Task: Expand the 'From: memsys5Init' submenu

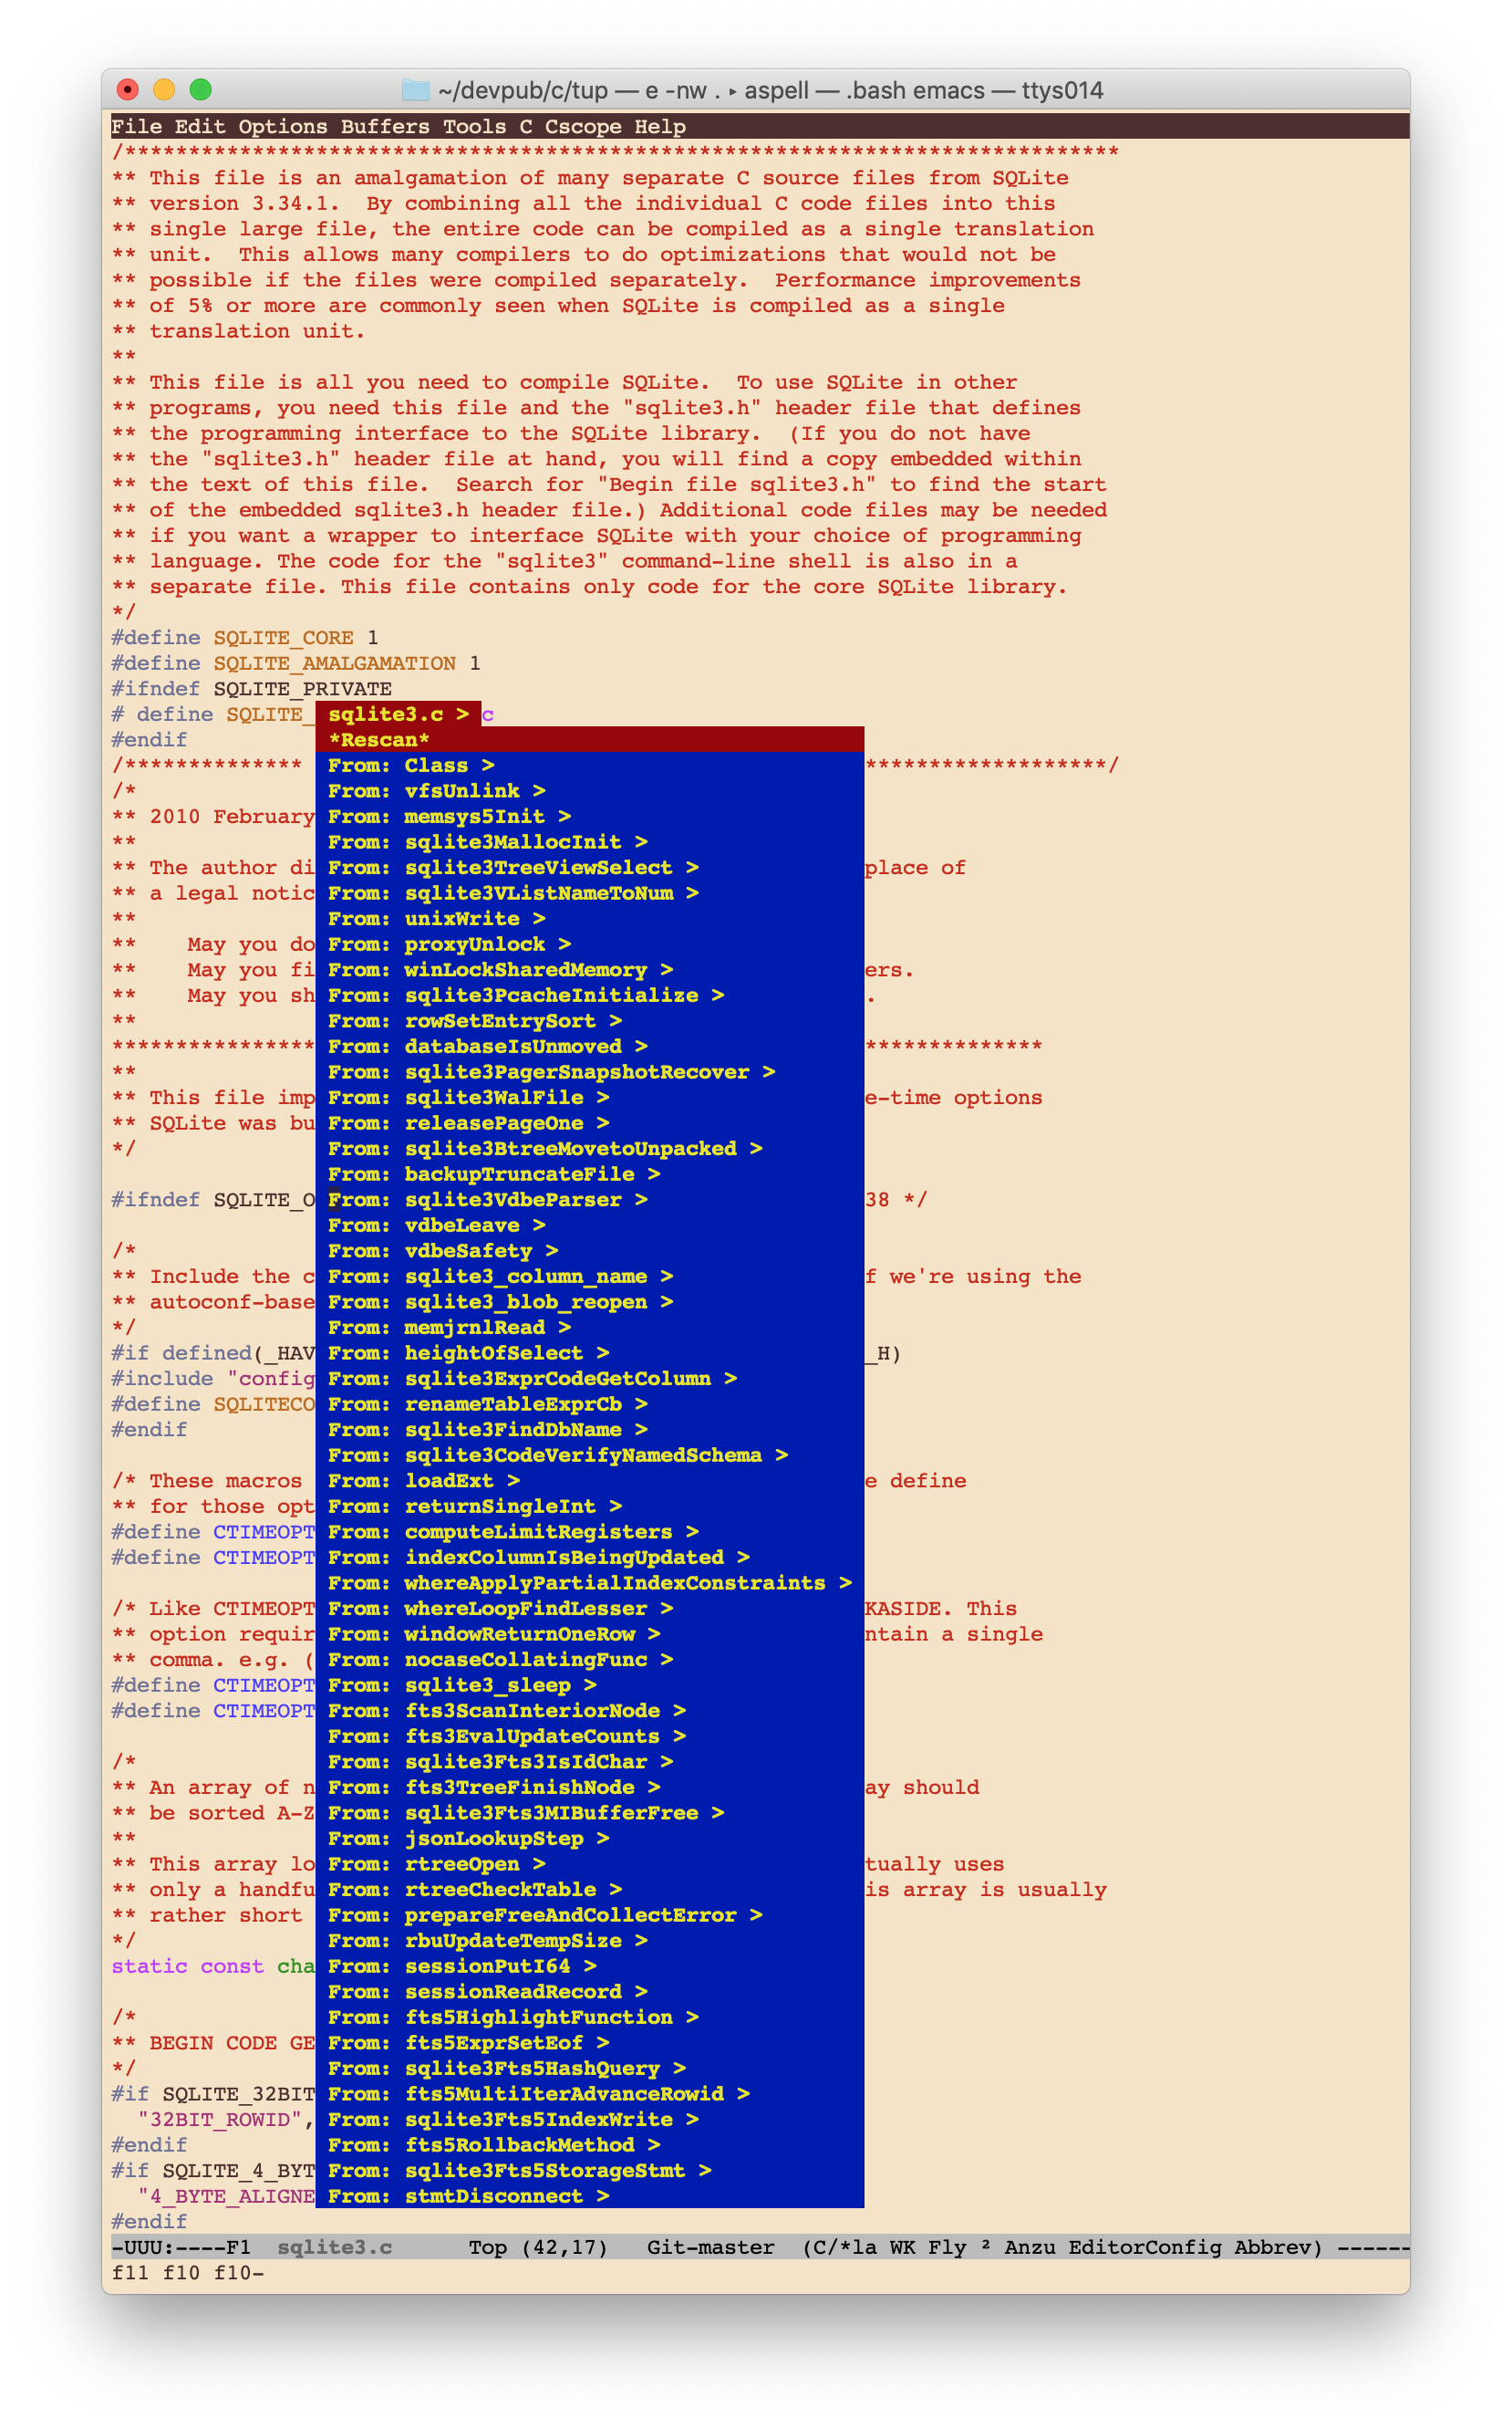Action: point(590,817)
